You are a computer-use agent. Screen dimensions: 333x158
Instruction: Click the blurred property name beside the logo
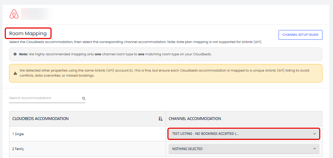pos(37,14)
